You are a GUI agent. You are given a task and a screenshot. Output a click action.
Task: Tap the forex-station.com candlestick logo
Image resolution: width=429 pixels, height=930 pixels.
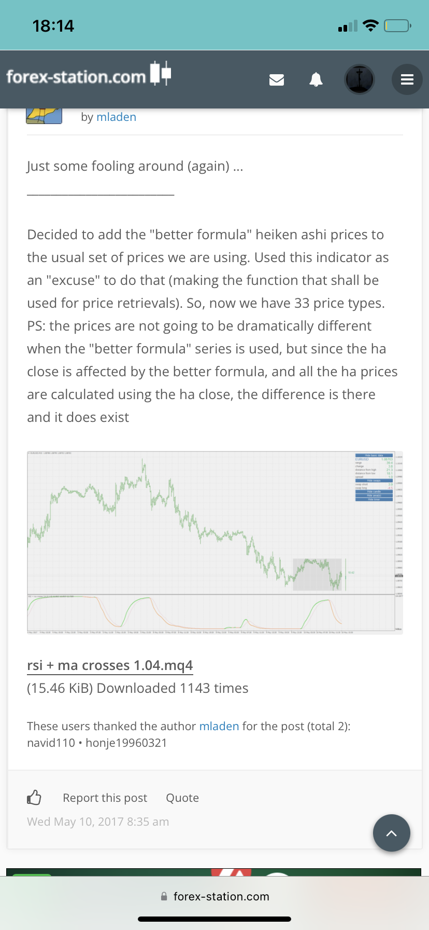[89, 76]
